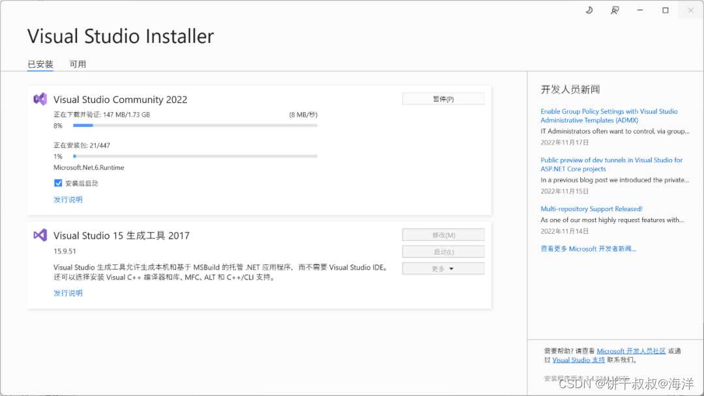Click the 修改(M) button
The image size is (704, 396).
click(x=443, y=235)
